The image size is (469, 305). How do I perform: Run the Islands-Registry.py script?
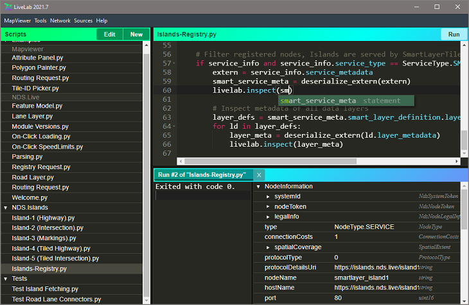(x=454, y=35)
